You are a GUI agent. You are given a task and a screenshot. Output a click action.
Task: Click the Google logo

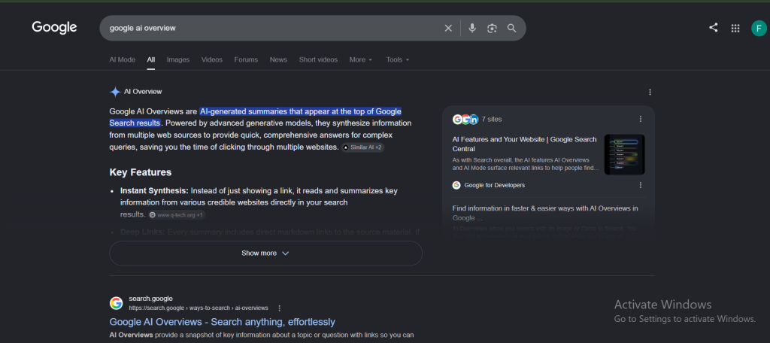click(x=54, y=28)
